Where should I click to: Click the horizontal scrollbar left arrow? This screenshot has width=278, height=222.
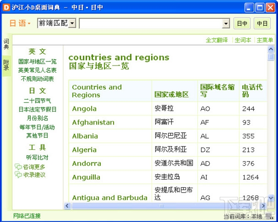point(67,206)
